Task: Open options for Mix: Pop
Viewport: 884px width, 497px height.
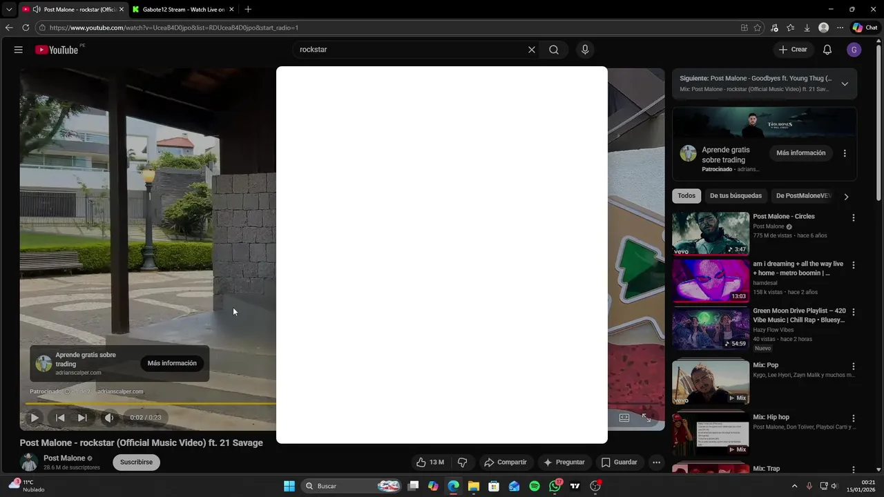Action: pos(854,367)
